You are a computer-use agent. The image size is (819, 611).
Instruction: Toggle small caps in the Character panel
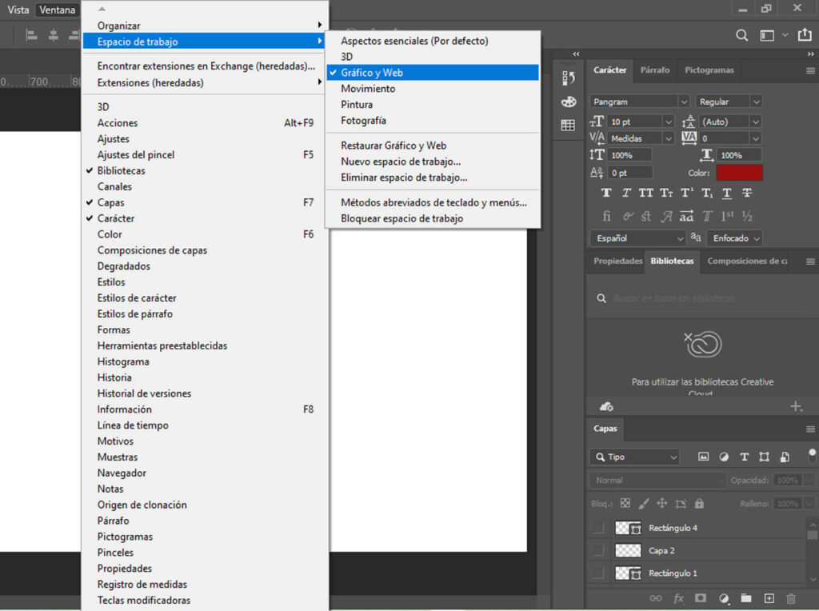(665, 193)
